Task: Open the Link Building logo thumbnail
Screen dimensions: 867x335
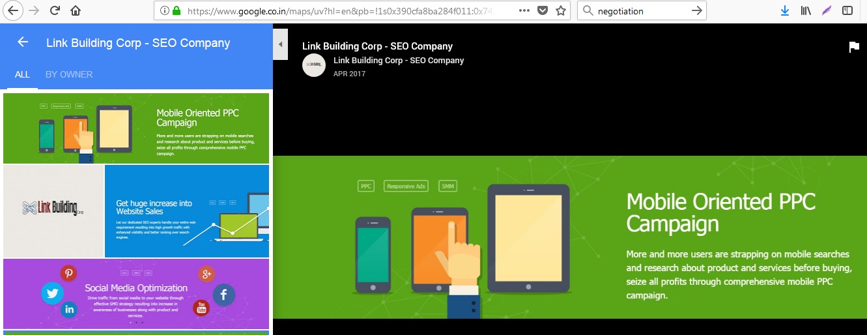Action: (x=53, y=211)
